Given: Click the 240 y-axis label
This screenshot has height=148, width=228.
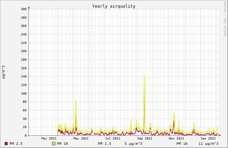Looking at the screenshot, I should click(x=24, y=34).
